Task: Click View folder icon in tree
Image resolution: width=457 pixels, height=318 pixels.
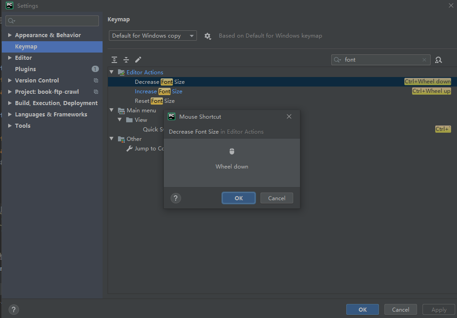Action: (x=129, y=120)
